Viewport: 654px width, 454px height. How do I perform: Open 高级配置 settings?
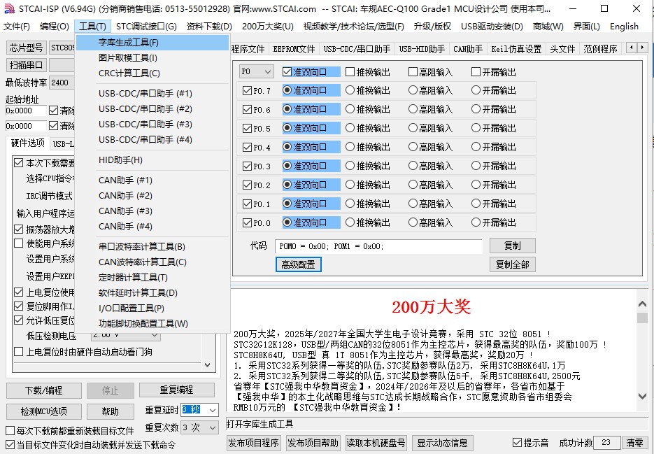point(298,264)
